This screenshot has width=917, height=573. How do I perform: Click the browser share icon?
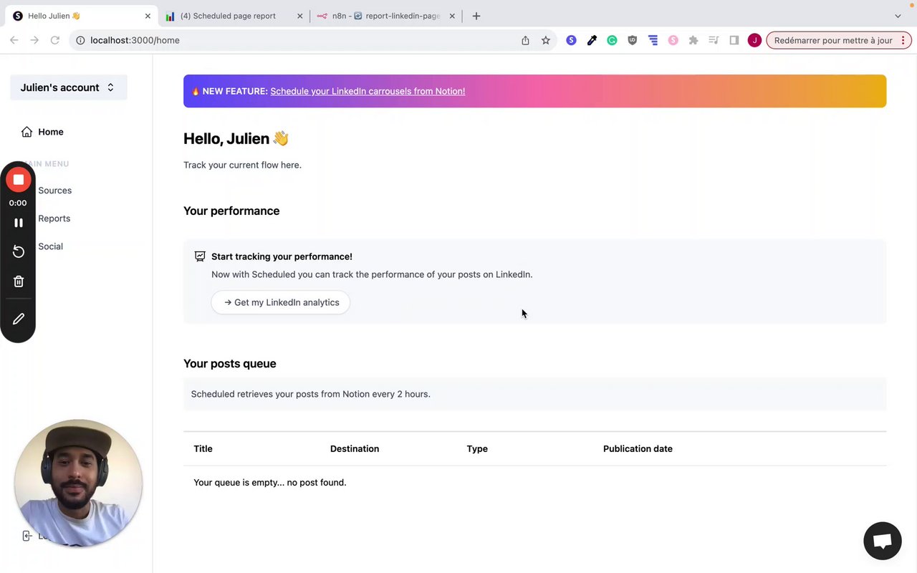click(x=525, y=41)
